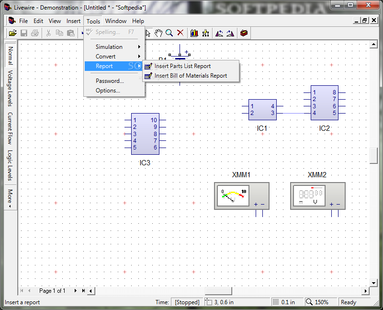Click the IC3 label text
Viewport: 383px width, 310px height.
(x=145, y=163)
